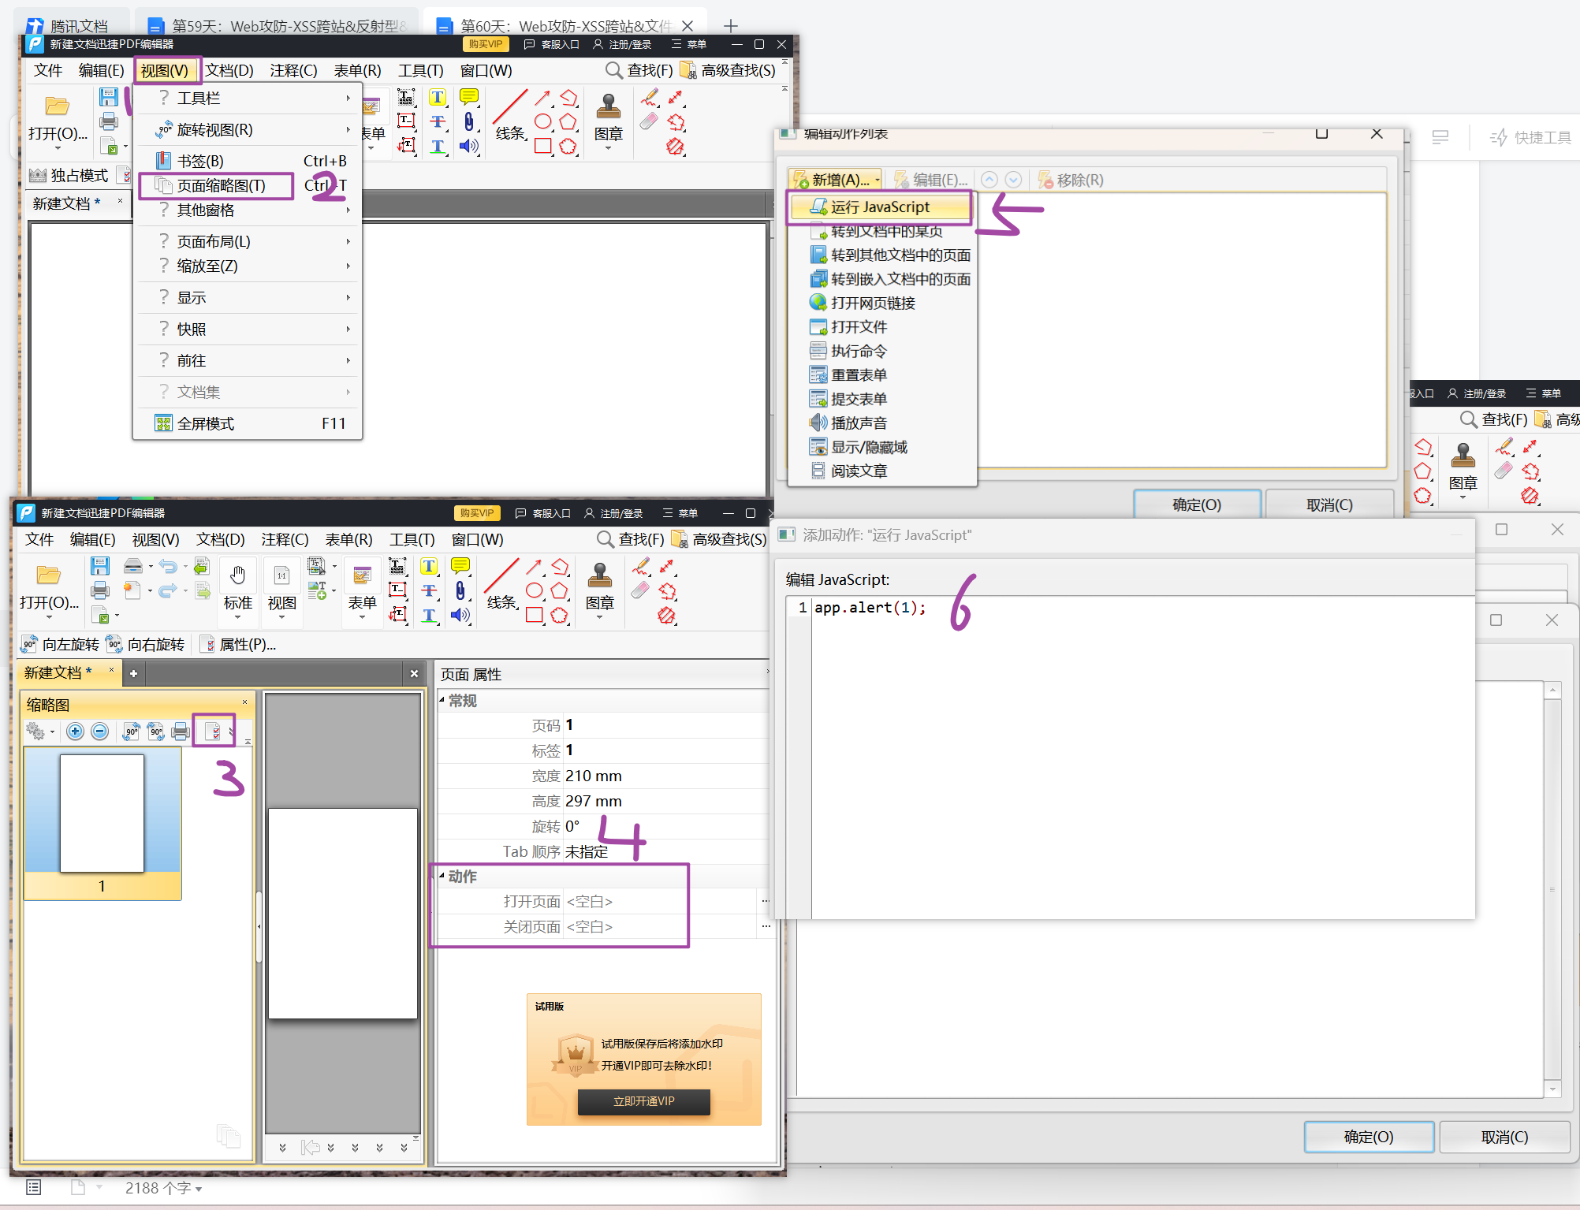Select oval shape tool in lower editor
This screenshot has width=1580, height=1210.
pyautogui.click(x=534, y=590)
